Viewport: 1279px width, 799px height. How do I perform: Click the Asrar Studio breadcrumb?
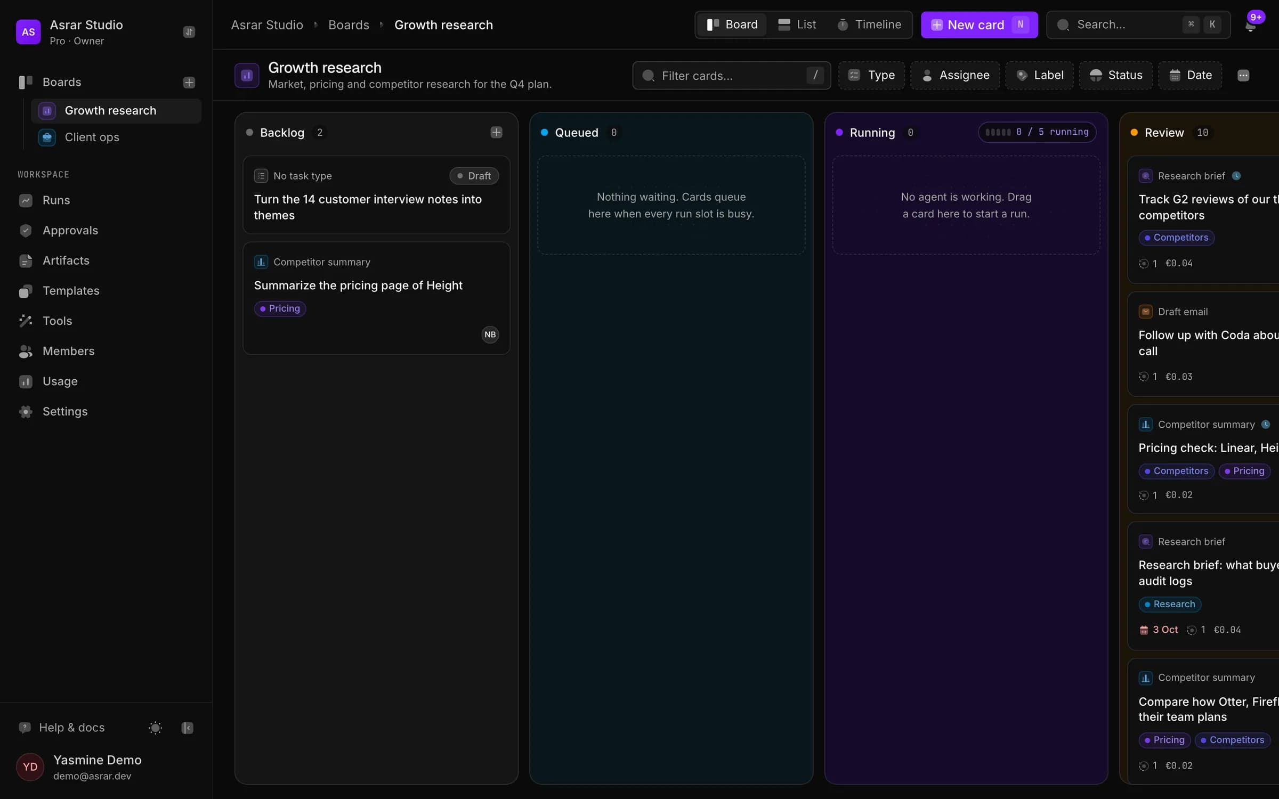[267, 25]
